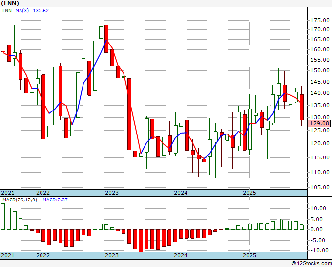Click the MACD(26,12,9) indicator label
Screen dimensions: 332x267
(x=20, y=200)
